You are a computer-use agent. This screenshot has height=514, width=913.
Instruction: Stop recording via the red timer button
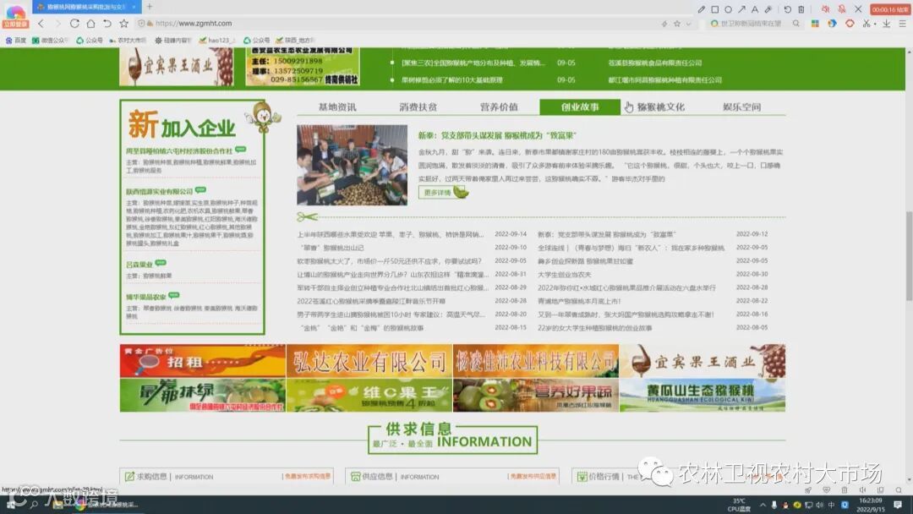point(889,9)
